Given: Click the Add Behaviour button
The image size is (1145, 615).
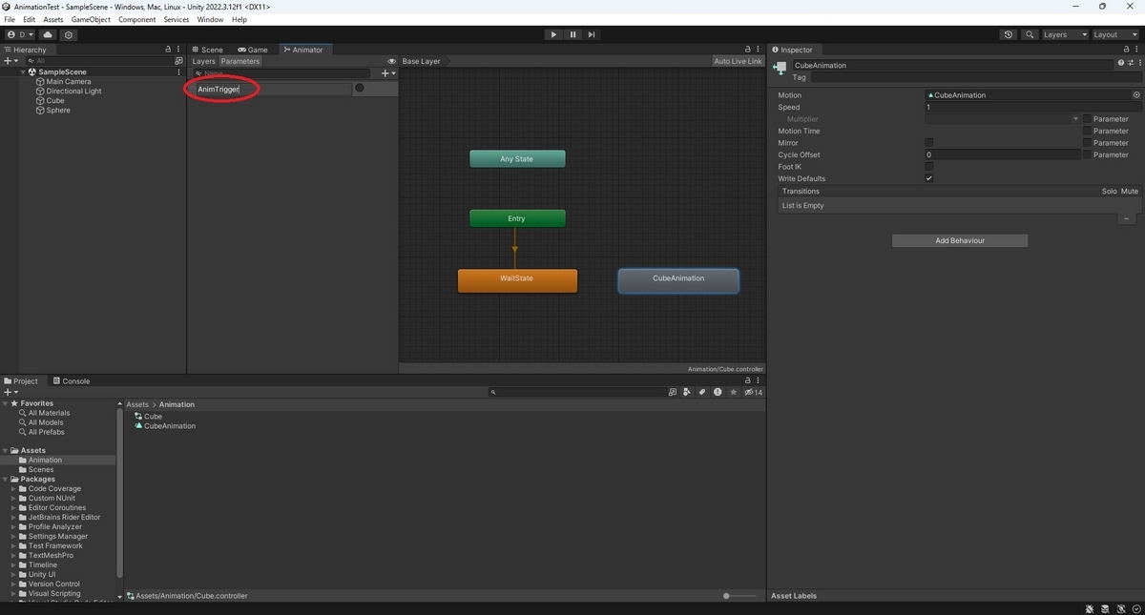Looking at the screenshot, I should pos(960,241).
